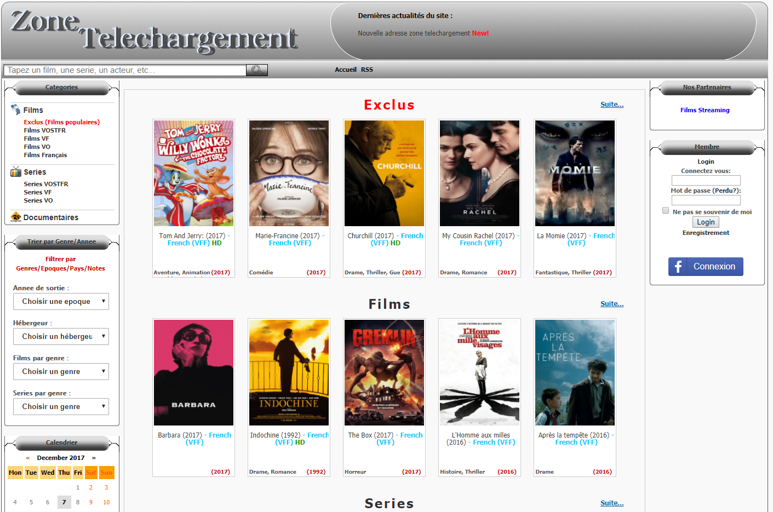
Task: Open the Films genre dropdown
Action: [x=61, y=371]
